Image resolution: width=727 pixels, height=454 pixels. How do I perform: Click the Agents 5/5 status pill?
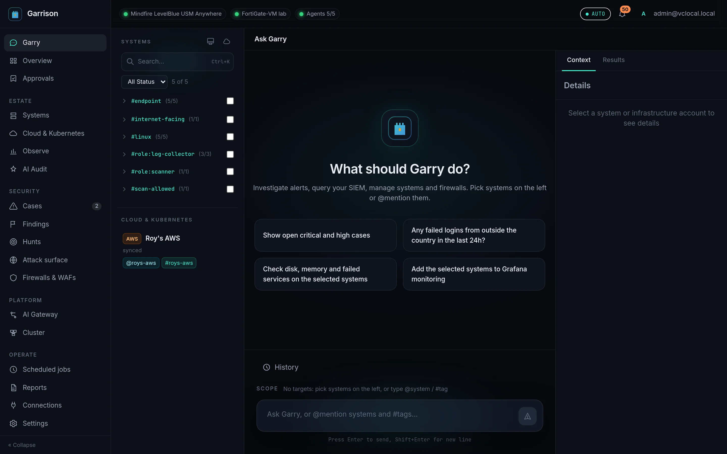pyautogui.click(x=317, y=14)
